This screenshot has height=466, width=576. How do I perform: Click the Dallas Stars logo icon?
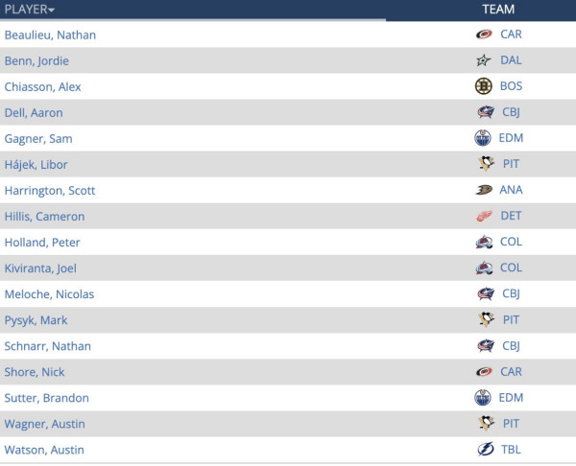pos(484,60)
